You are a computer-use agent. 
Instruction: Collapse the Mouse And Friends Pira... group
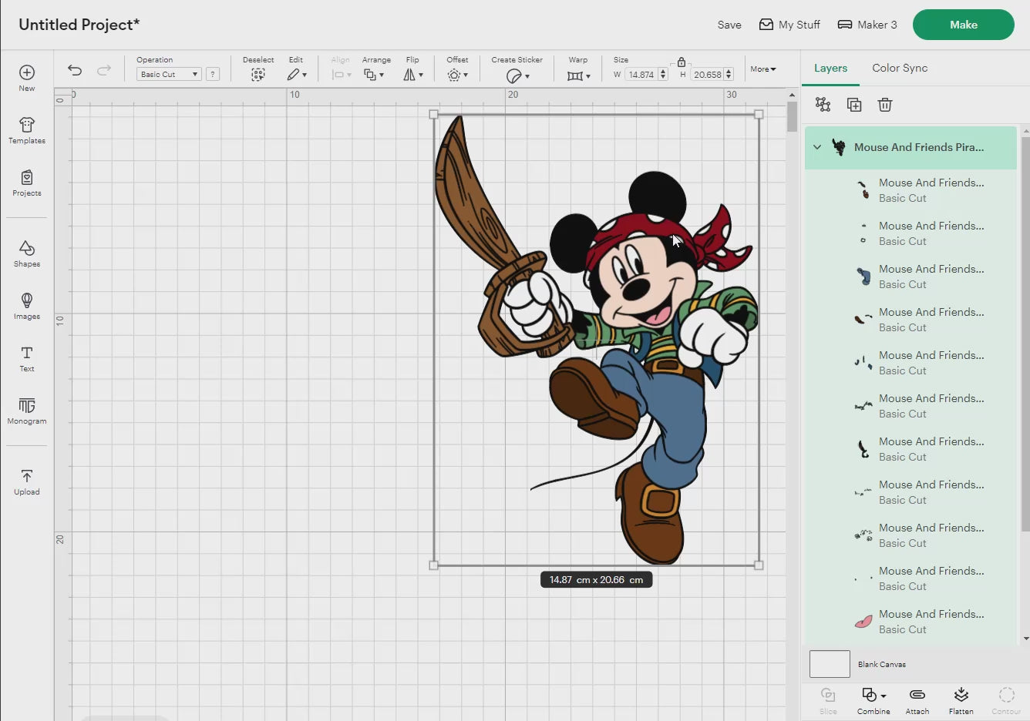[817, 147]
